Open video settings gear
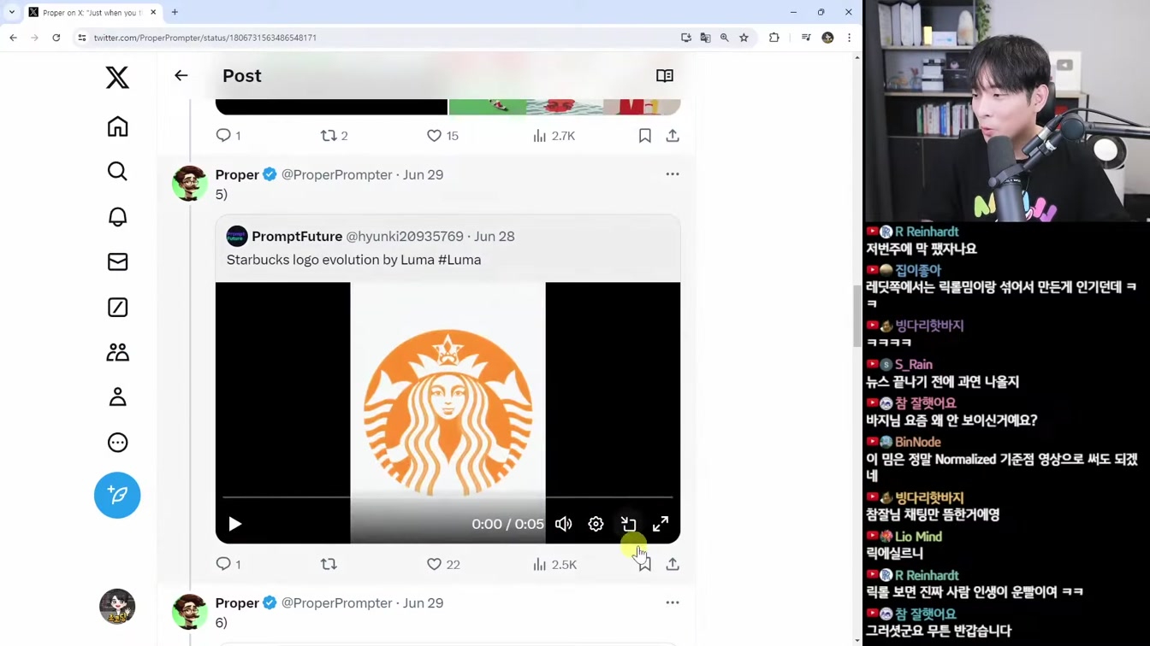 596,524
